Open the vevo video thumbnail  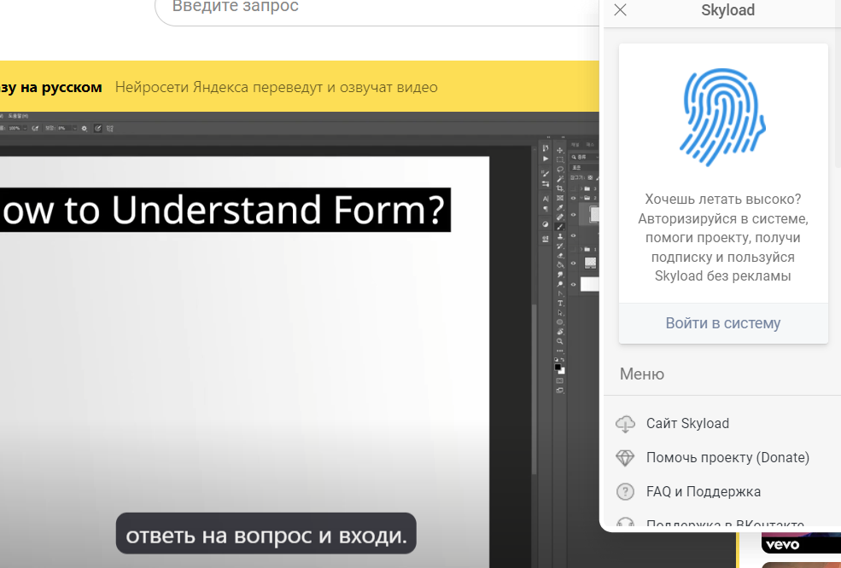(801, 542)
